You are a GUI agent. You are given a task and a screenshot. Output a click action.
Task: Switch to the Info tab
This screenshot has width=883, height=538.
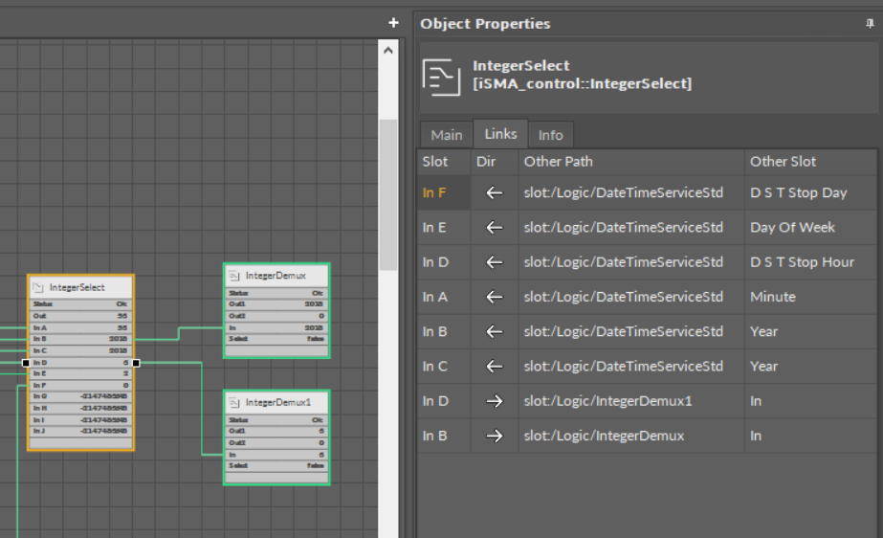[550, 135]
